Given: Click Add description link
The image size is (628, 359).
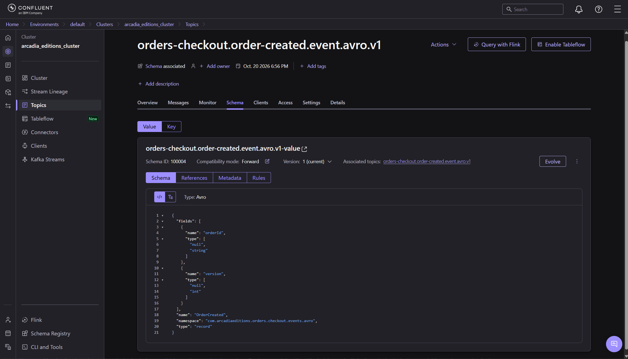Looking at the screenshot, I should [159, 84].
